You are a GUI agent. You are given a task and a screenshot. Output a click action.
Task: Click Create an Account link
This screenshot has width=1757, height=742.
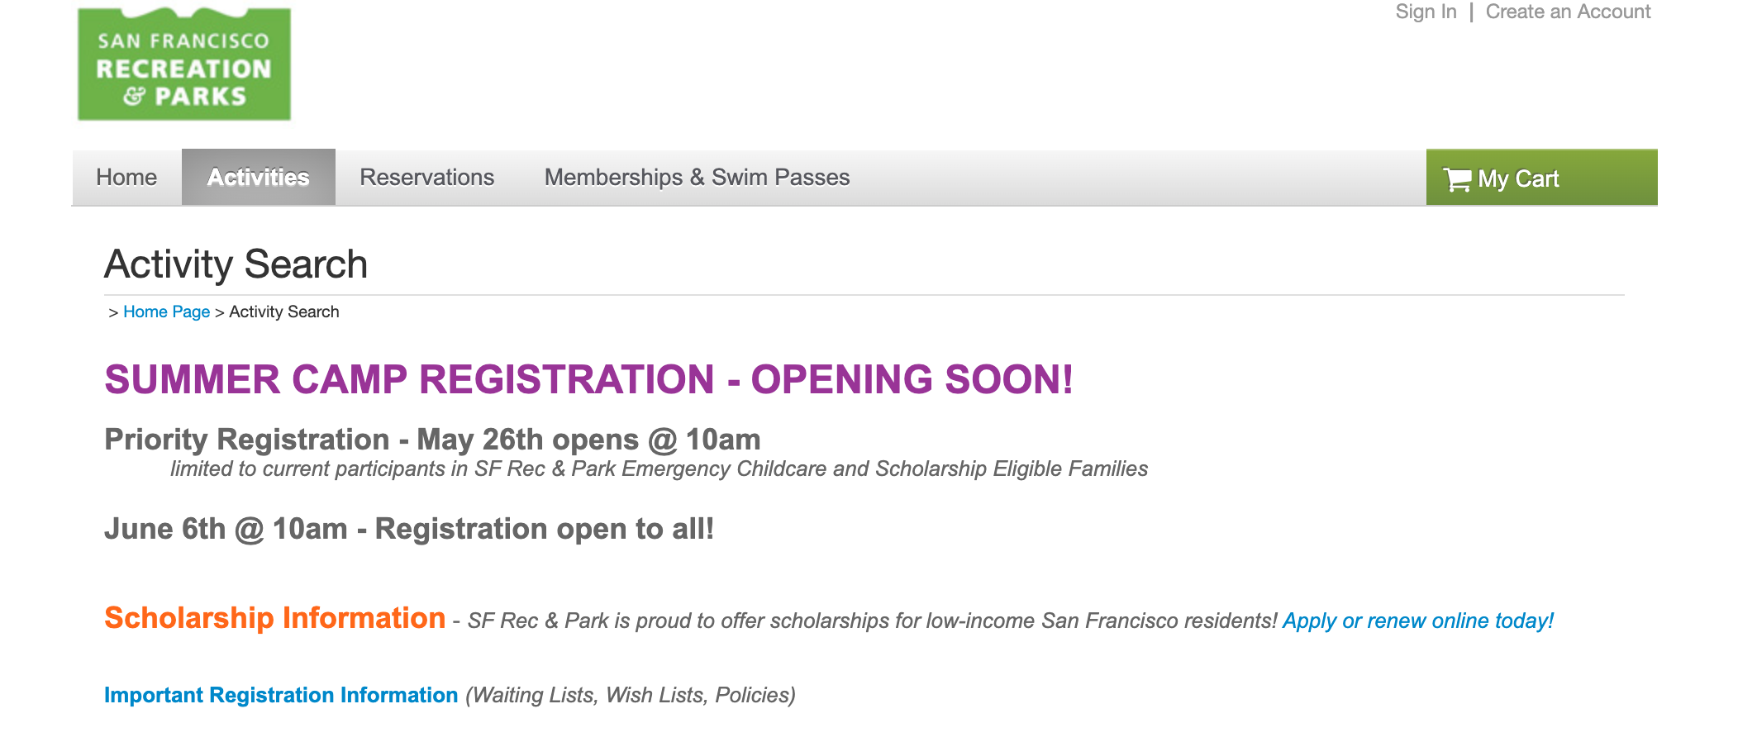click(1568, 12)
